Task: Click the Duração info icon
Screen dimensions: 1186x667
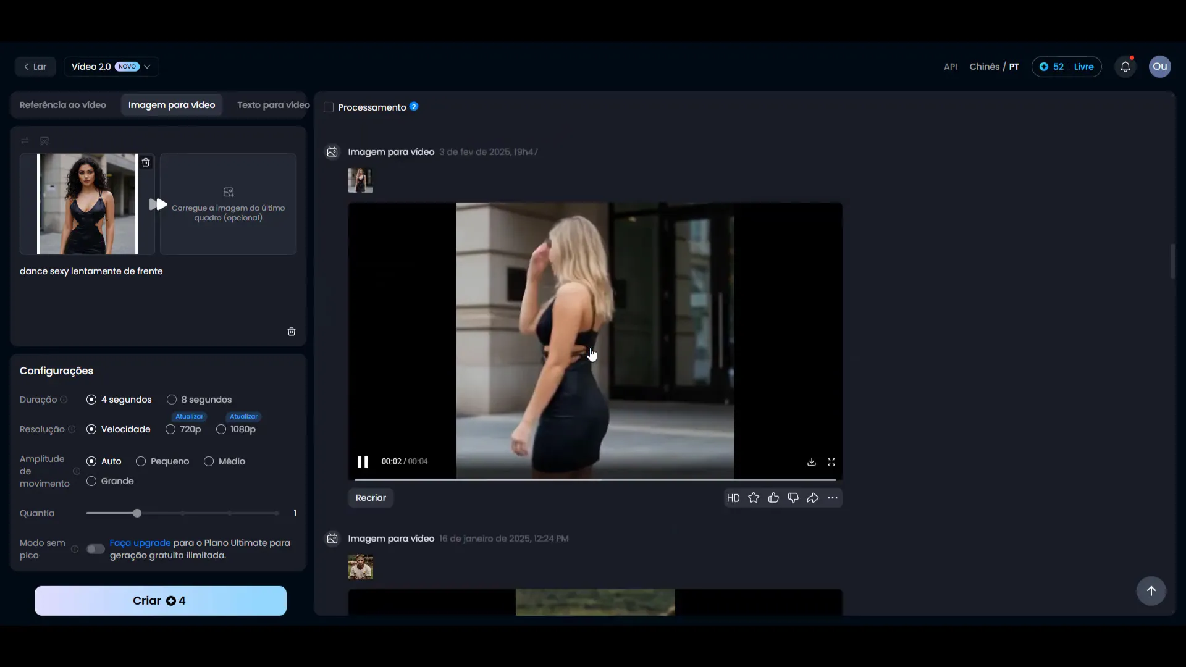Action: click(x=64, y=400)
